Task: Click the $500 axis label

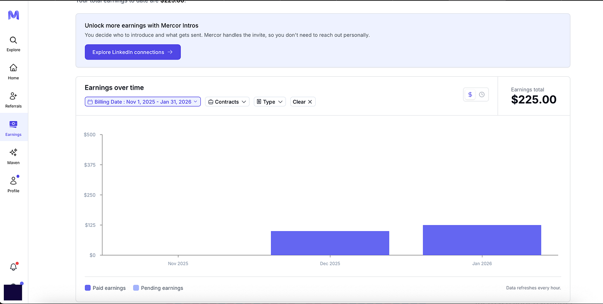Action: [90, 135]
